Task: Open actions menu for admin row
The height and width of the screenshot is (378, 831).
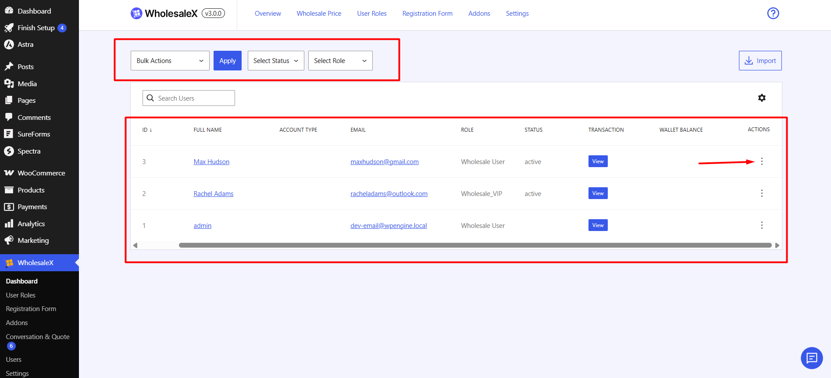Action: tap(762, 225)
